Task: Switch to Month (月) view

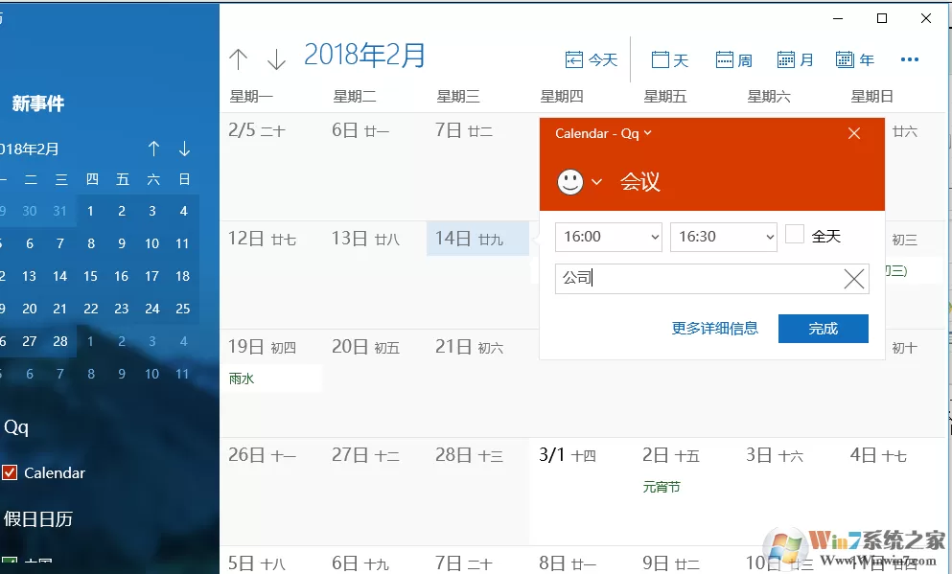Action: [x=795, y=59]
